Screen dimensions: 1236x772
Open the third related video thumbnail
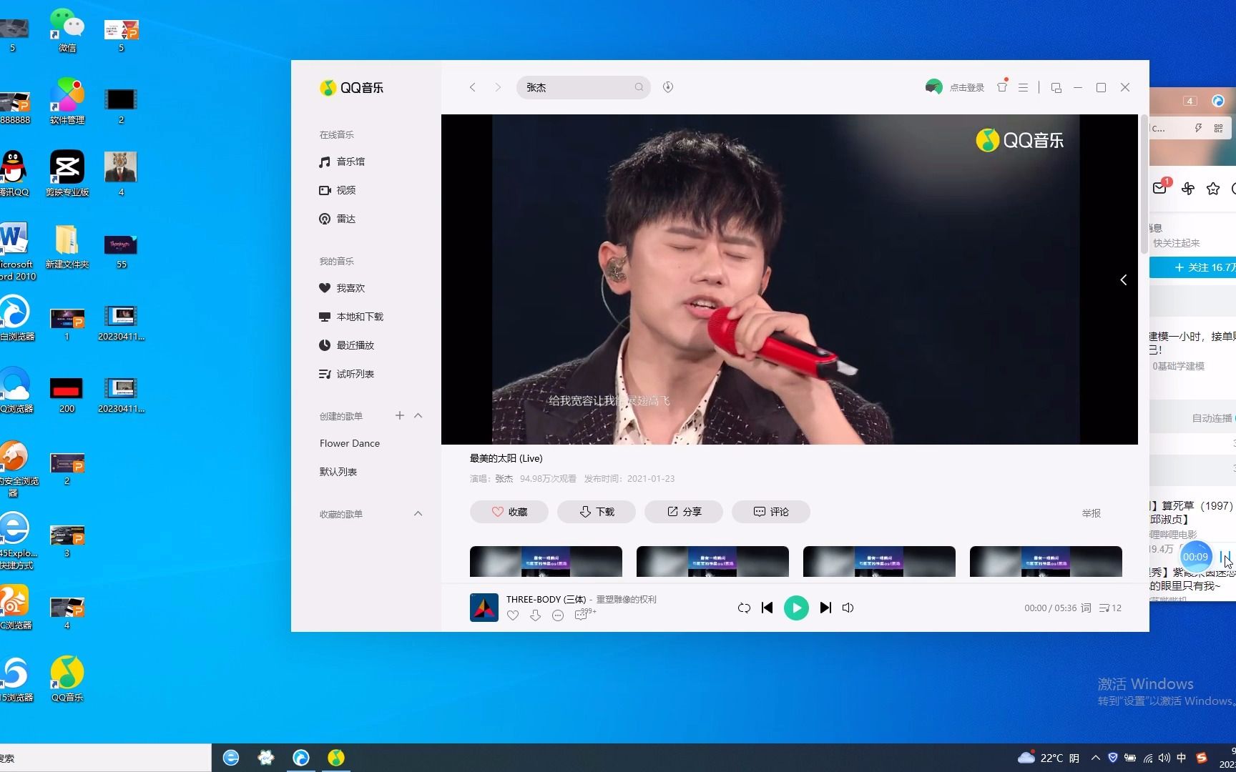[879, 561]
